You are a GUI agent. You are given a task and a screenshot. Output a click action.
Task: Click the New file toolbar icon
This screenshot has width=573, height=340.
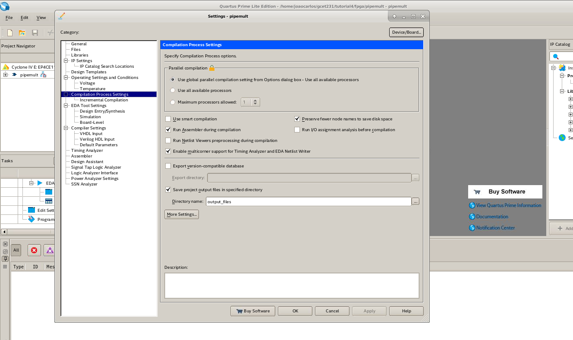click(x=9, y=33)
